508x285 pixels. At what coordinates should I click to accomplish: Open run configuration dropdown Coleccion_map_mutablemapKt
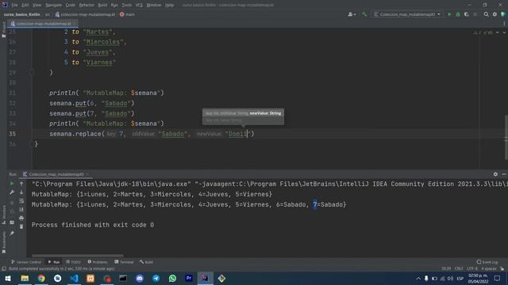407,14
